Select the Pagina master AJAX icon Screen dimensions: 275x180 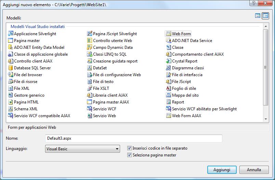tap(90, 102)
